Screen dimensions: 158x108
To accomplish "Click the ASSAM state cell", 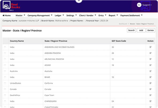I will tap(48, 65).
